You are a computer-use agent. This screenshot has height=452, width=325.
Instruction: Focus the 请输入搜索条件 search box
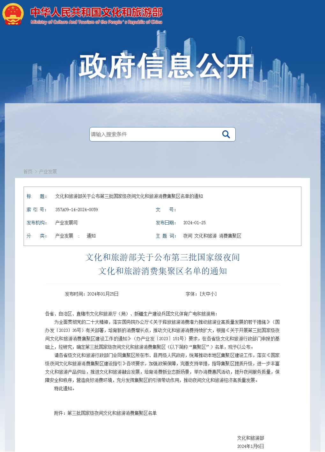click(153, 134)
